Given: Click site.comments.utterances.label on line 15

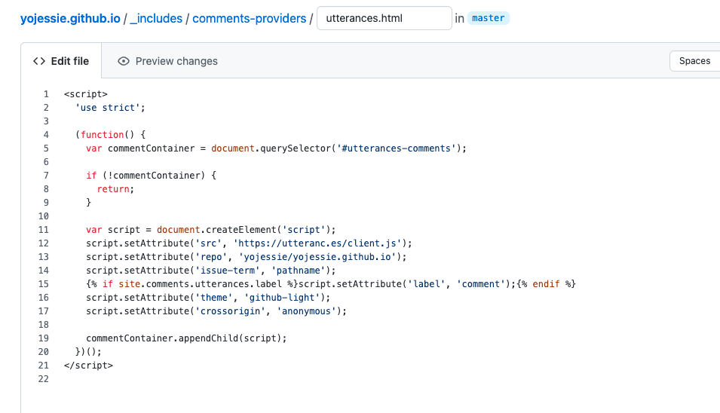Looking at the screenshot, I should (x=201, y=284).
